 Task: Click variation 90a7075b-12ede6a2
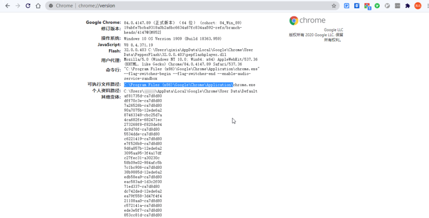tap(143, 110)
